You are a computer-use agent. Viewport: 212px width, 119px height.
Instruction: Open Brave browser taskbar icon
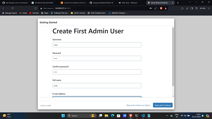(131, 116)
